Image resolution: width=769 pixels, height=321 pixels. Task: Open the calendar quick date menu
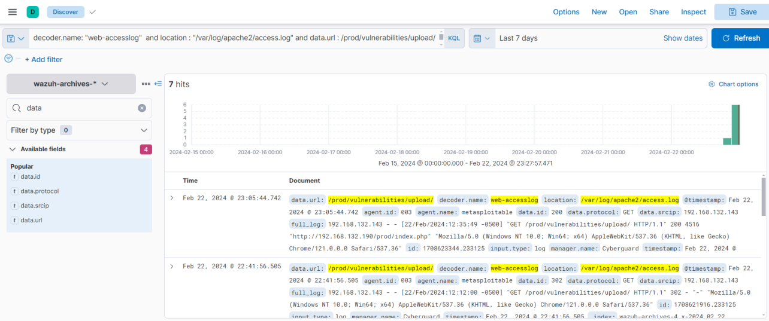pos(482,38)
